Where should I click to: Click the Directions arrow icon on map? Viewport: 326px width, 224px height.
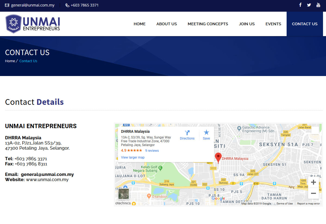coord(187,133)
